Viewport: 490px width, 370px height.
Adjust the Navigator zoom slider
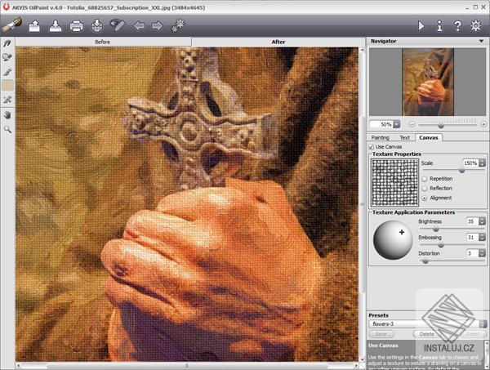[x=441, y=125]
